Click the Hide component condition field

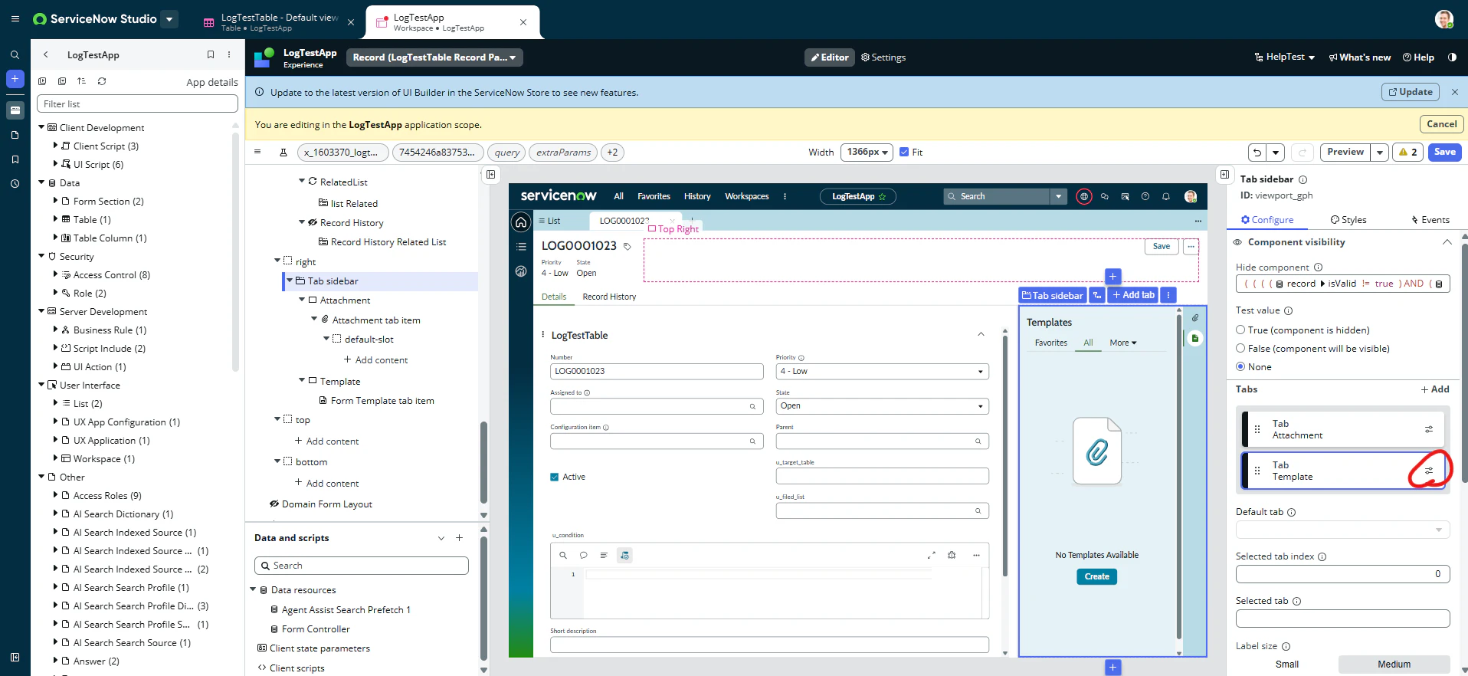click(1342, 284)
